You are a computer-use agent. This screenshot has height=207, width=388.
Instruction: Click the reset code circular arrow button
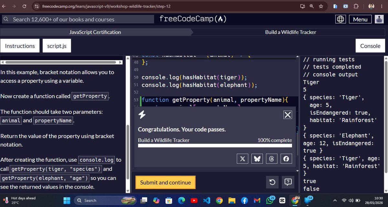(272, 183)
